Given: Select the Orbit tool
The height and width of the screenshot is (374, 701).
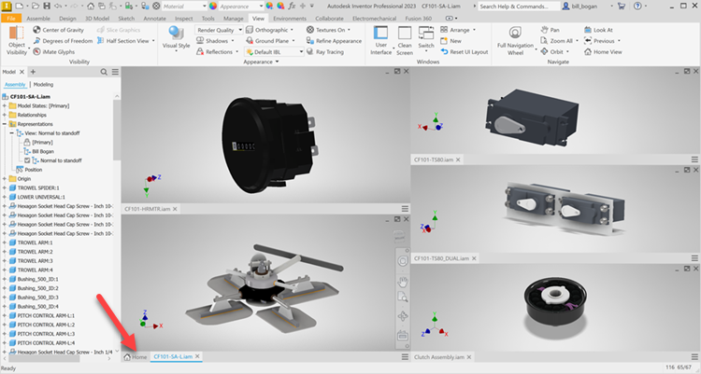Looking at the screenshot, I should (554, 52).
